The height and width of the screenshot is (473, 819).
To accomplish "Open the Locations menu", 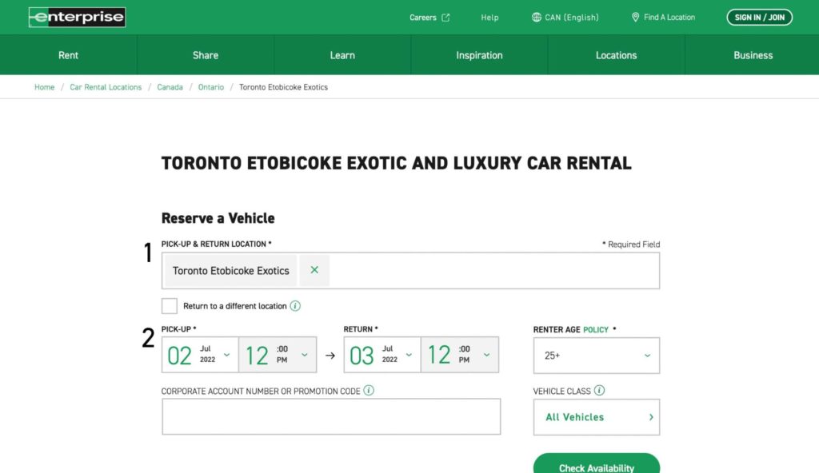I will tap(617, 55).
